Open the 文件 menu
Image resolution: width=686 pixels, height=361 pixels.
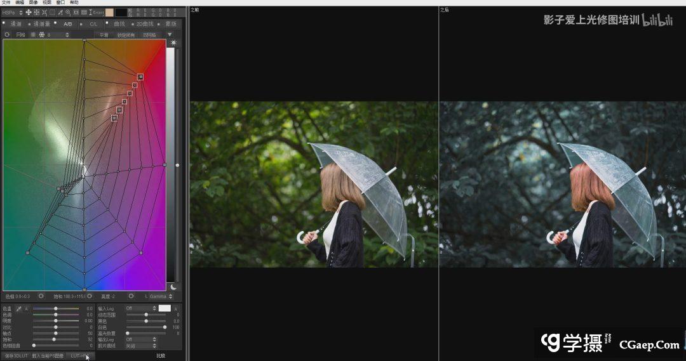click(x=6, y=3)
